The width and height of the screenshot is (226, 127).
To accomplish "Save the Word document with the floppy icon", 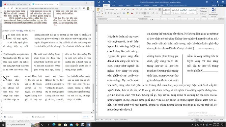I will point(99,2).
